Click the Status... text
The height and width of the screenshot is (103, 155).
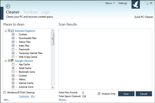(x=63, y=100)
